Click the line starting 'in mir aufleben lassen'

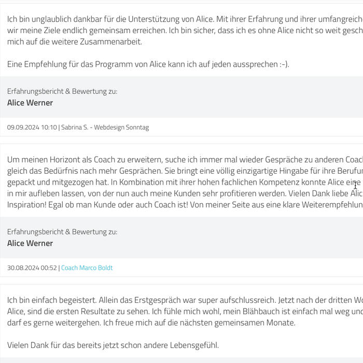185,193
